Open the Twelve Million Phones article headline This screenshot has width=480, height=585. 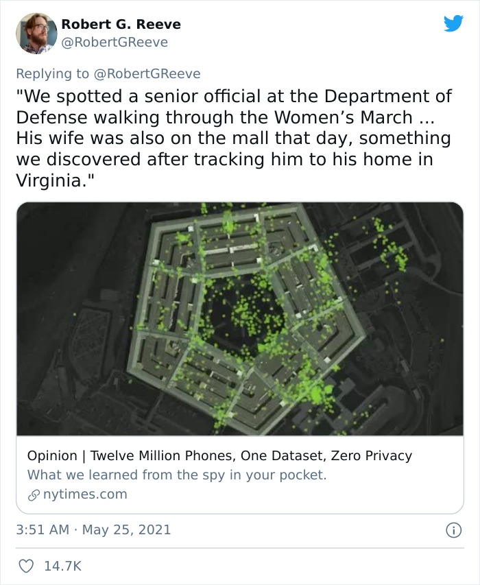pos(219,455)
